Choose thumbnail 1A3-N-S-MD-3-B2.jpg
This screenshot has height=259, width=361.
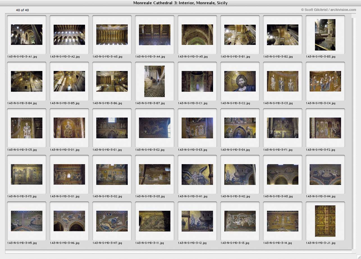tap(283, 35)
